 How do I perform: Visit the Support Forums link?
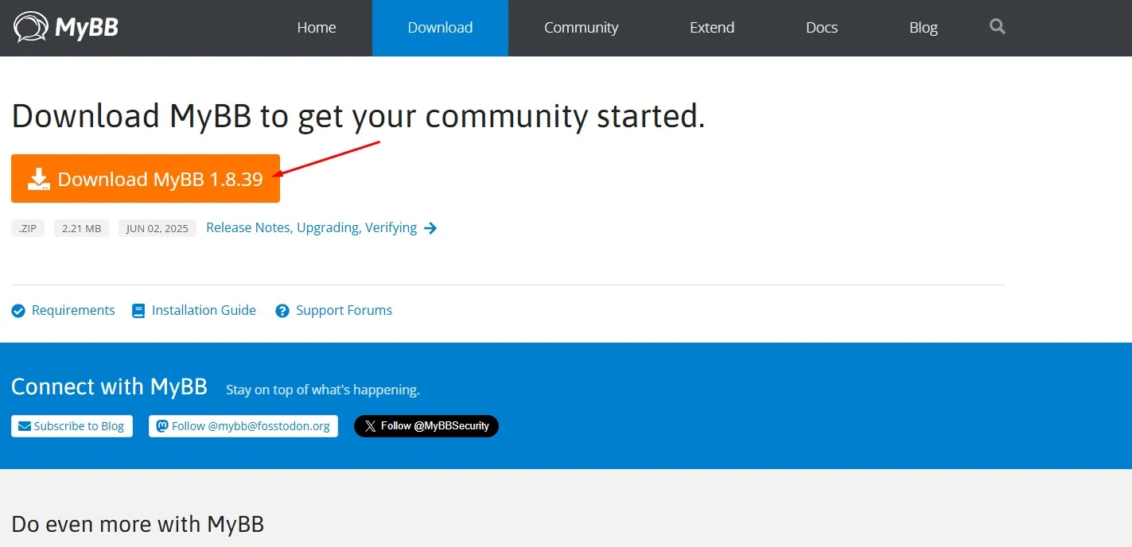coord(344,310)
